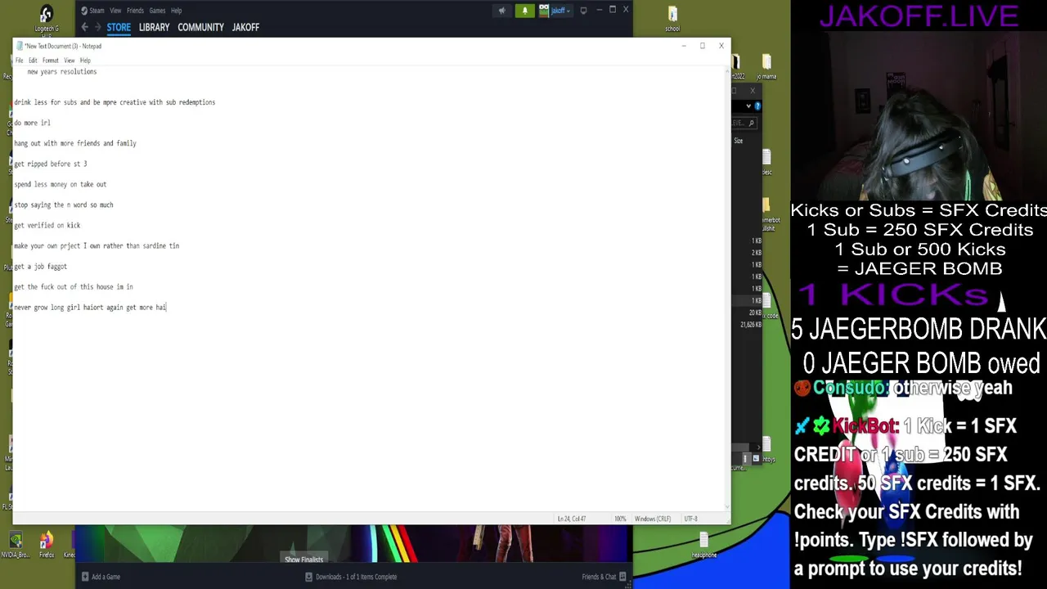Screen dimensions: 1047x589
Task: Open Notepad's File menu
Action: pos(19,61)
